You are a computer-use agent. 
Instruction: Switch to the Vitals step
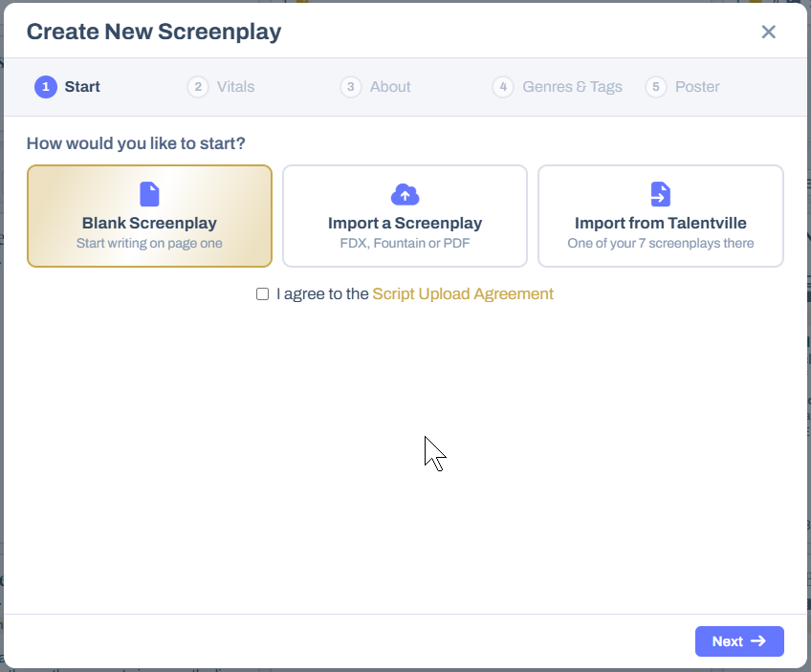click(x=221, y=87)
